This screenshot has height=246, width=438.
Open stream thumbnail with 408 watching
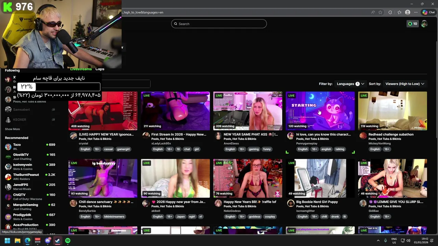point(103,111)
